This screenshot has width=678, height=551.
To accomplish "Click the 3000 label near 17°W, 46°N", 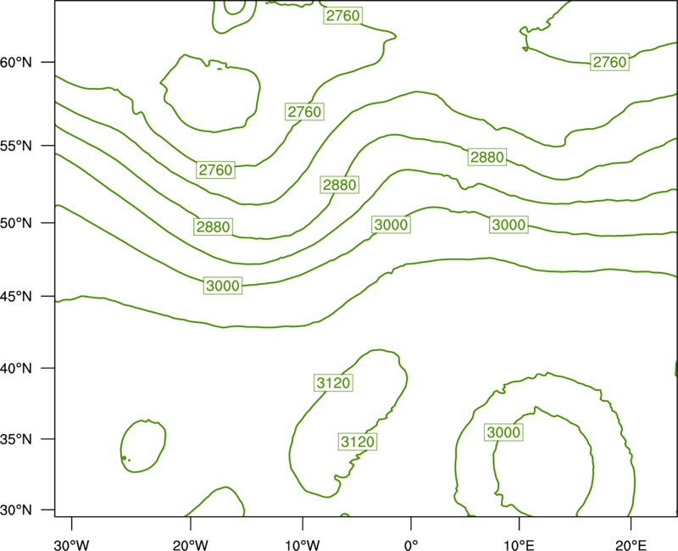I will point(223,286).
